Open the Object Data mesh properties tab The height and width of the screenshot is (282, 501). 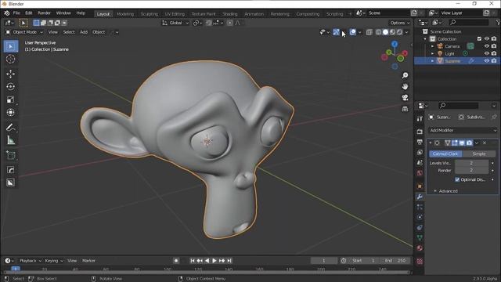420,238
